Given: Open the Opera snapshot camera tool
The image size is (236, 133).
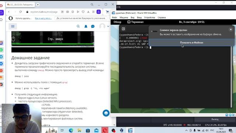Looking at the screenshot, I should pos(67,12).
